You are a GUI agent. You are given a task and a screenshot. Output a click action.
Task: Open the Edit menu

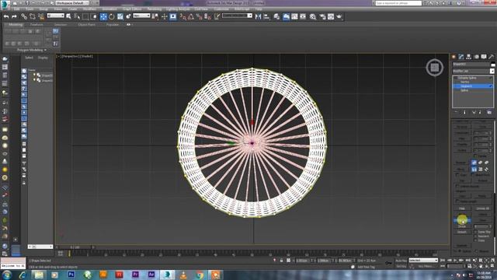[17, 9]
